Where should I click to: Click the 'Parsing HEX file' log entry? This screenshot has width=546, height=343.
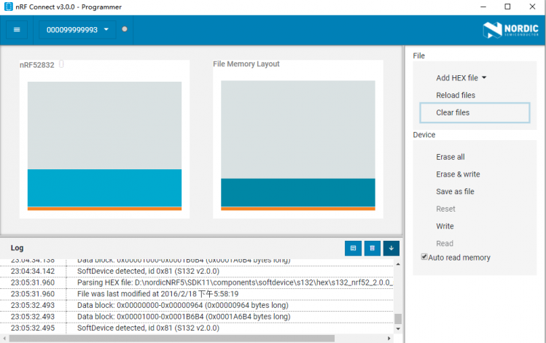click(x=197, y=282)
